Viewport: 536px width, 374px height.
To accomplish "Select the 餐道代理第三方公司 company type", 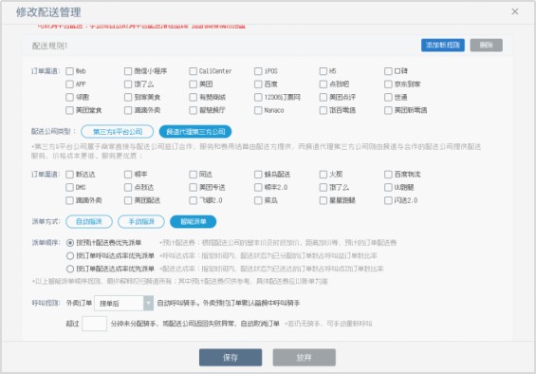I will pyautogui.click(x=195, y=131).
